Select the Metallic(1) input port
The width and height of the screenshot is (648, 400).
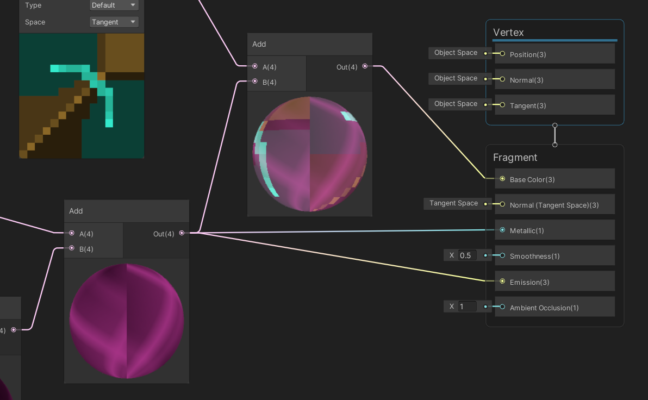502,229
